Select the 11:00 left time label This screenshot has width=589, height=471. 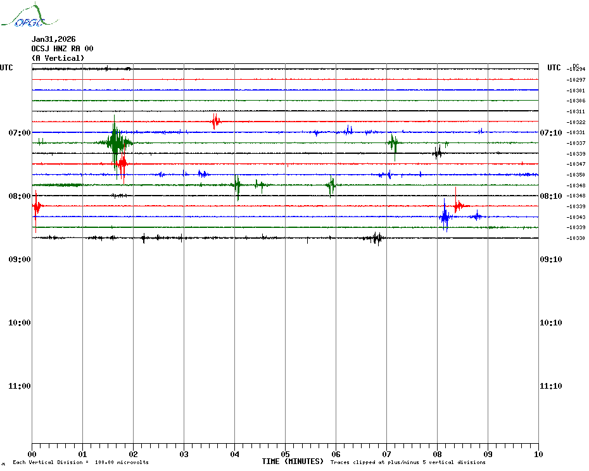(19, 386)
